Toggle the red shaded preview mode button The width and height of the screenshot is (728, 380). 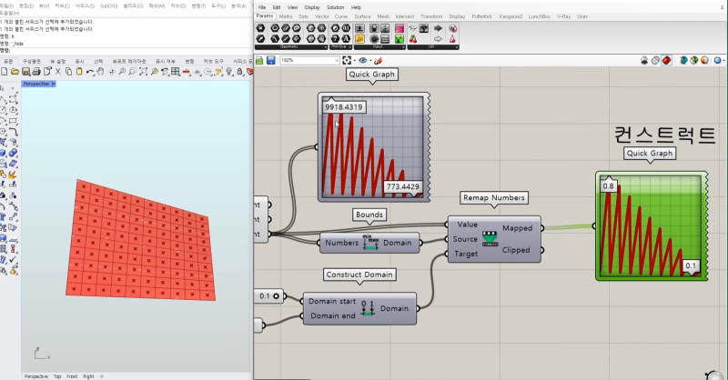click(666, 60)
